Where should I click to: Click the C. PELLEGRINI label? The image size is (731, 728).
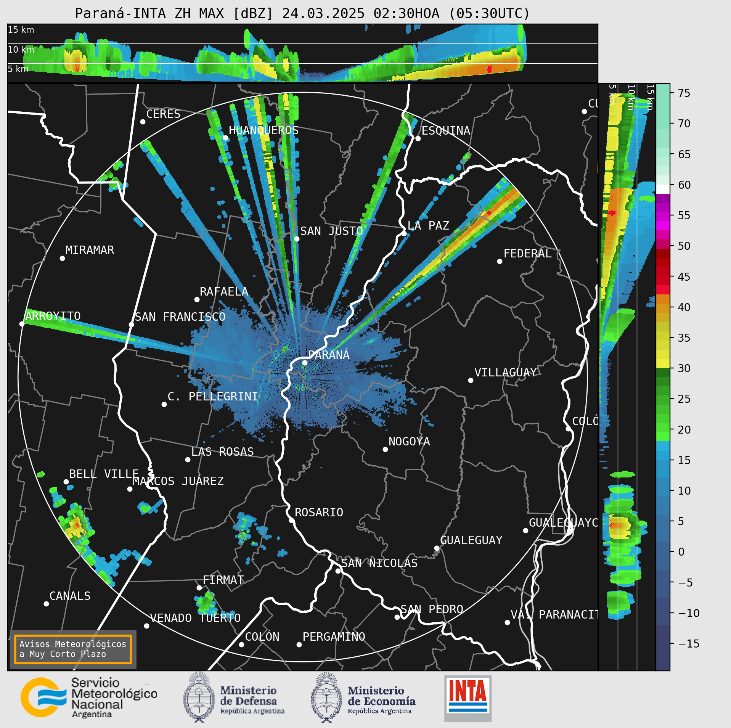213,396
